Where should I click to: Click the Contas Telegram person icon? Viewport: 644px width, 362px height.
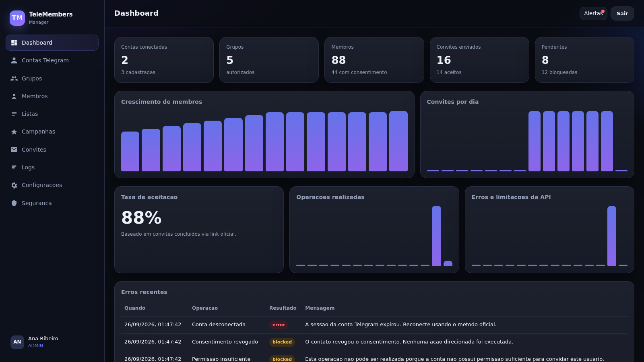14,60
